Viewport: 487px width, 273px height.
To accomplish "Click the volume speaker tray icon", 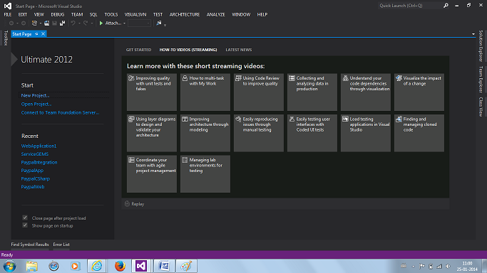I will pos(448,266).
